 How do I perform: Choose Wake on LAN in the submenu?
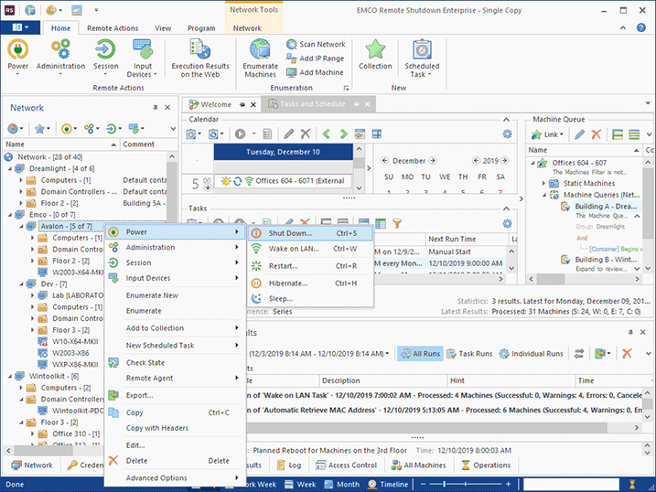point(293,249)
